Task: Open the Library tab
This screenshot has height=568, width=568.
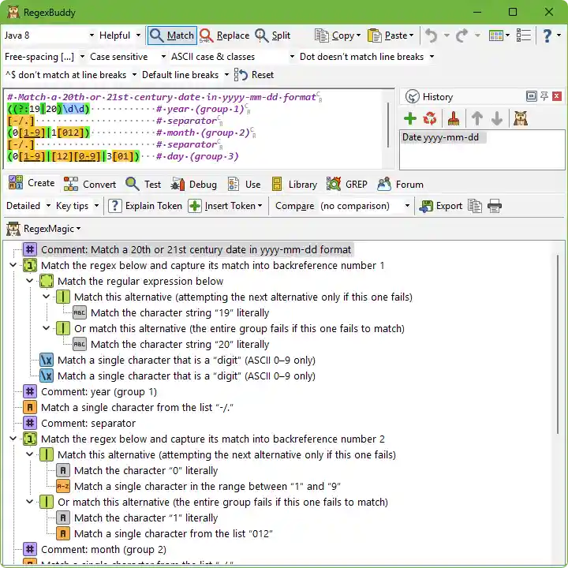Action: click(294, 185)
